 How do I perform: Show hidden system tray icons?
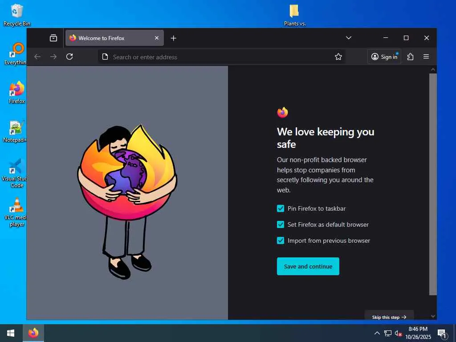(x=377, y=333)
